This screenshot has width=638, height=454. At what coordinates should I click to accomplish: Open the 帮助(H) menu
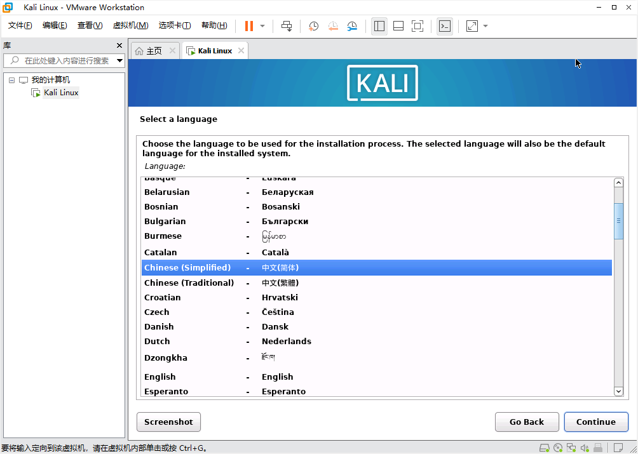[214, 25]
